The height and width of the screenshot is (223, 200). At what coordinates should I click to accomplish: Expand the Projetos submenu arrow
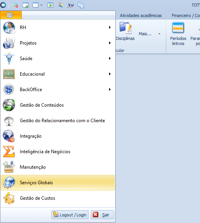(110, 43)
